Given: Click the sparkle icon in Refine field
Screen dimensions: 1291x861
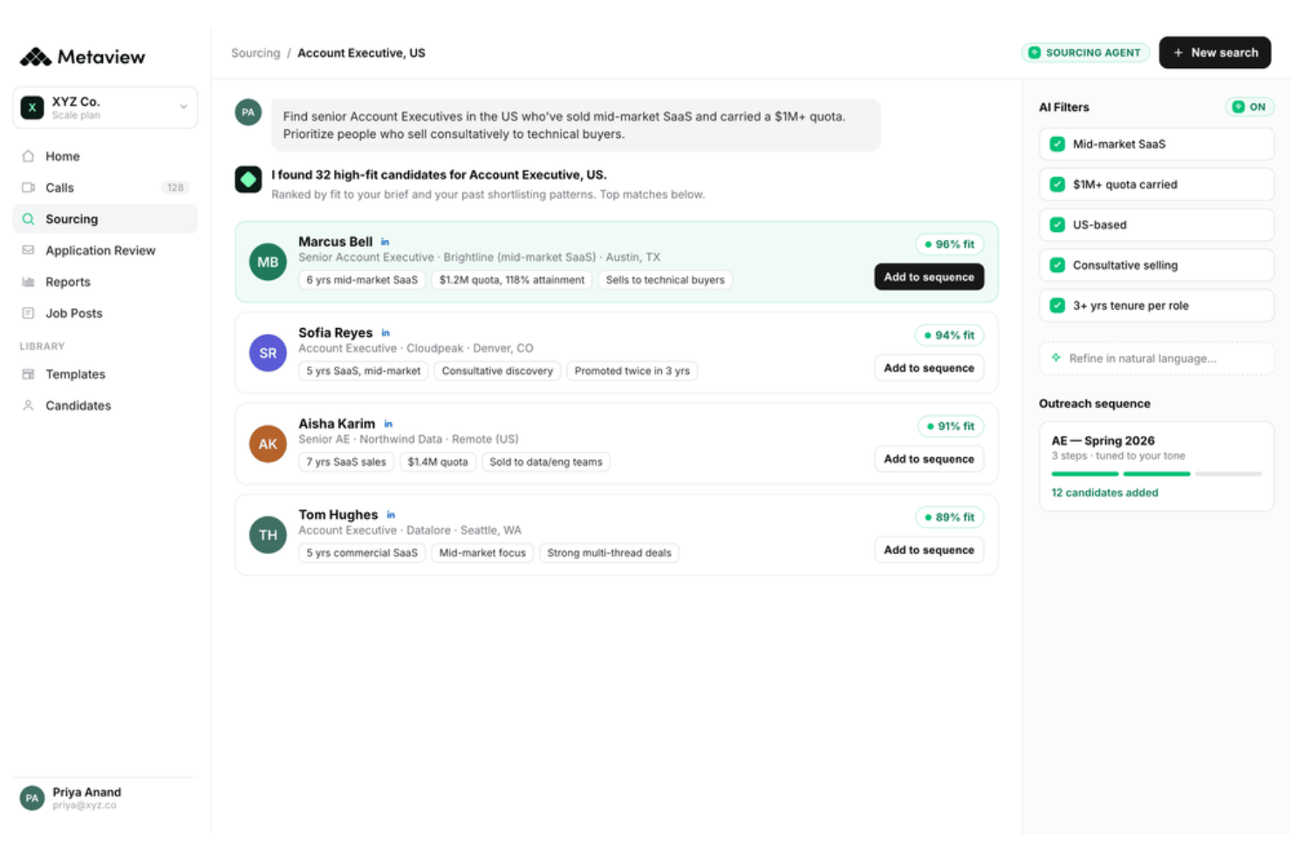Looking at the screenshot, I should (x=1056, y=358).
